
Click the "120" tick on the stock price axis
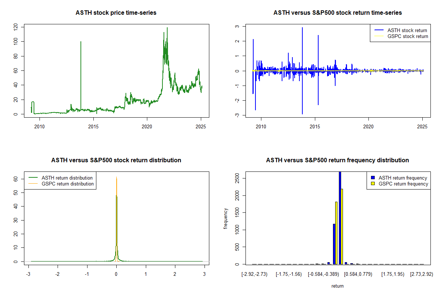click(x=16, y=27)
